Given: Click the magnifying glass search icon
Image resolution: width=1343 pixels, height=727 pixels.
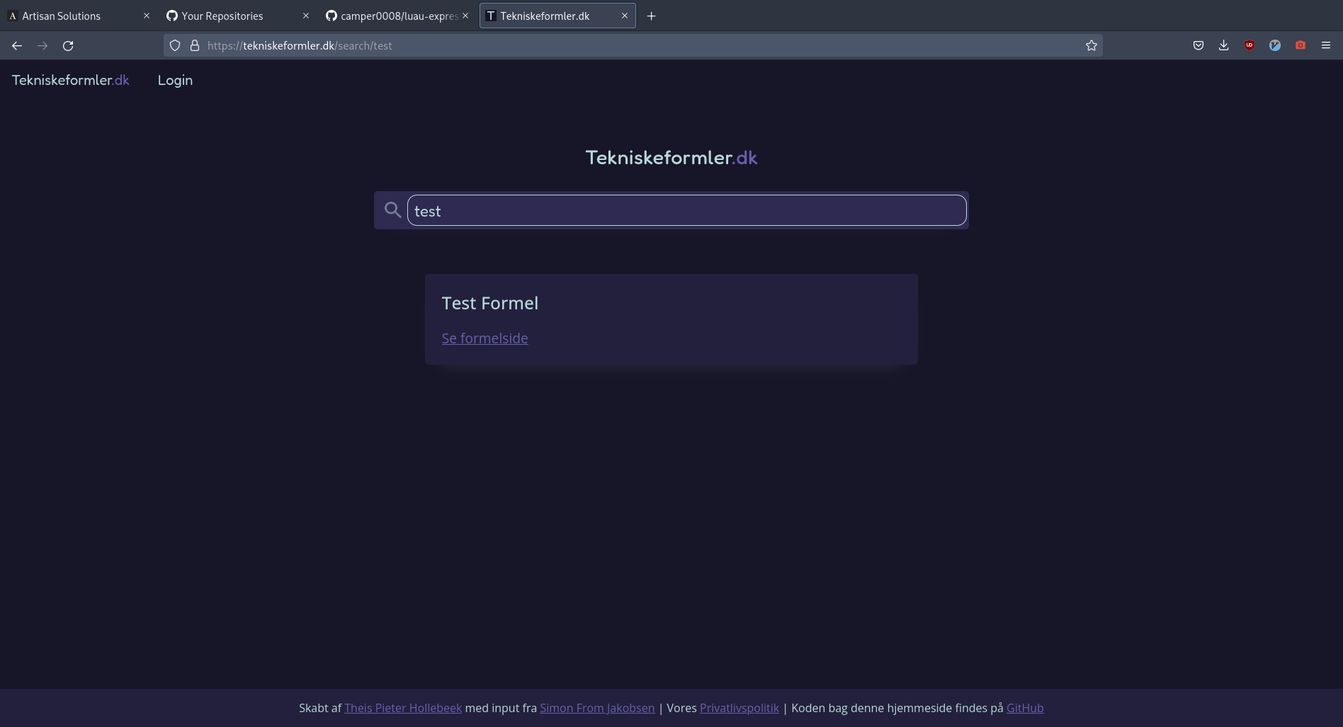Looking at the screenshot, I should coord(392,210).
